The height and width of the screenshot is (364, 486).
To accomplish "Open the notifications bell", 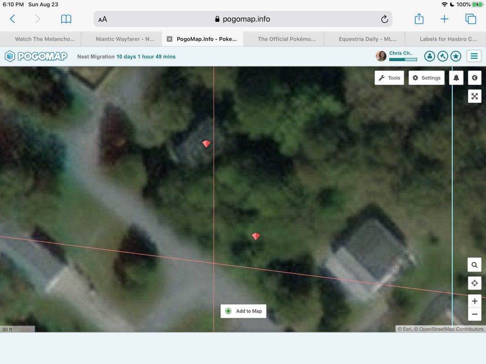I will [456, 78].
